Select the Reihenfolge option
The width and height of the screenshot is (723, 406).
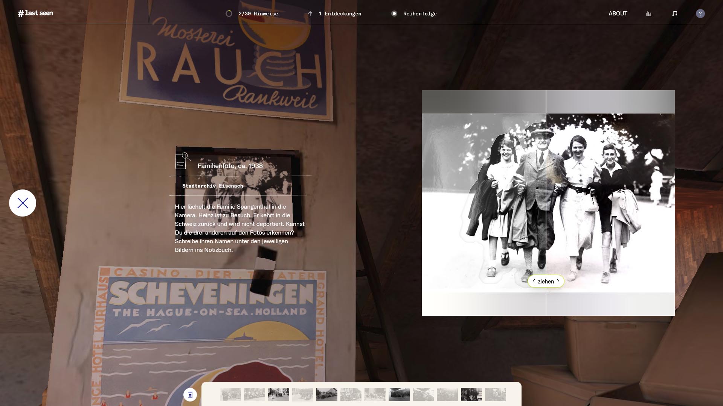coord(414,14)
